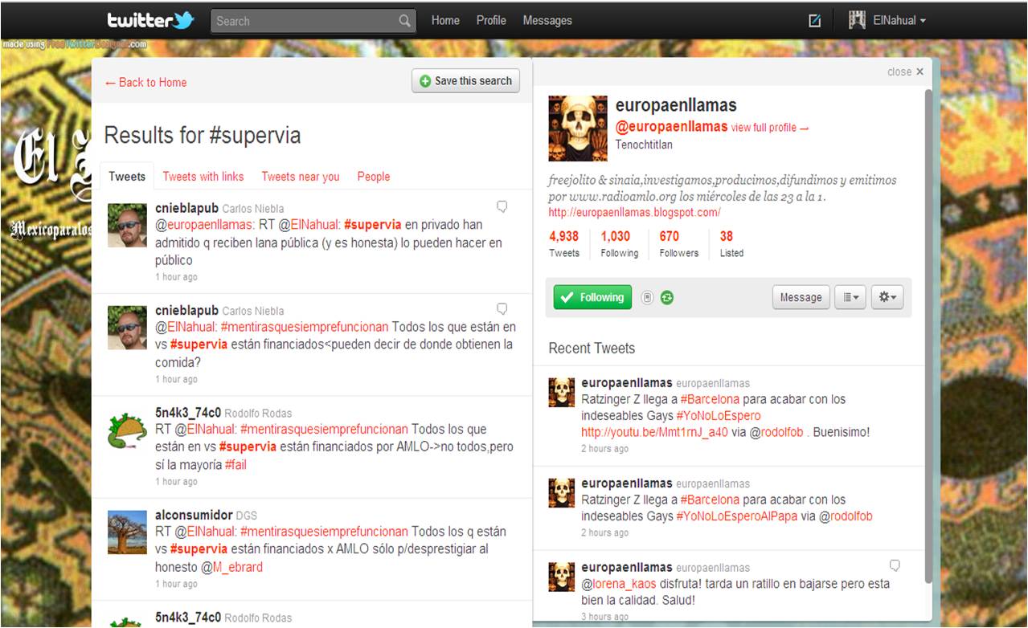The image size is (1028, 628).
Task: Click "3 hours ago" timestamp
Action: (605, 617)
